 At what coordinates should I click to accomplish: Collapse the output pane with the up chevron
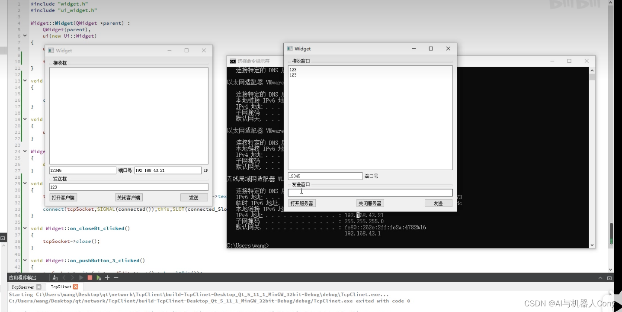coord(600,278)
